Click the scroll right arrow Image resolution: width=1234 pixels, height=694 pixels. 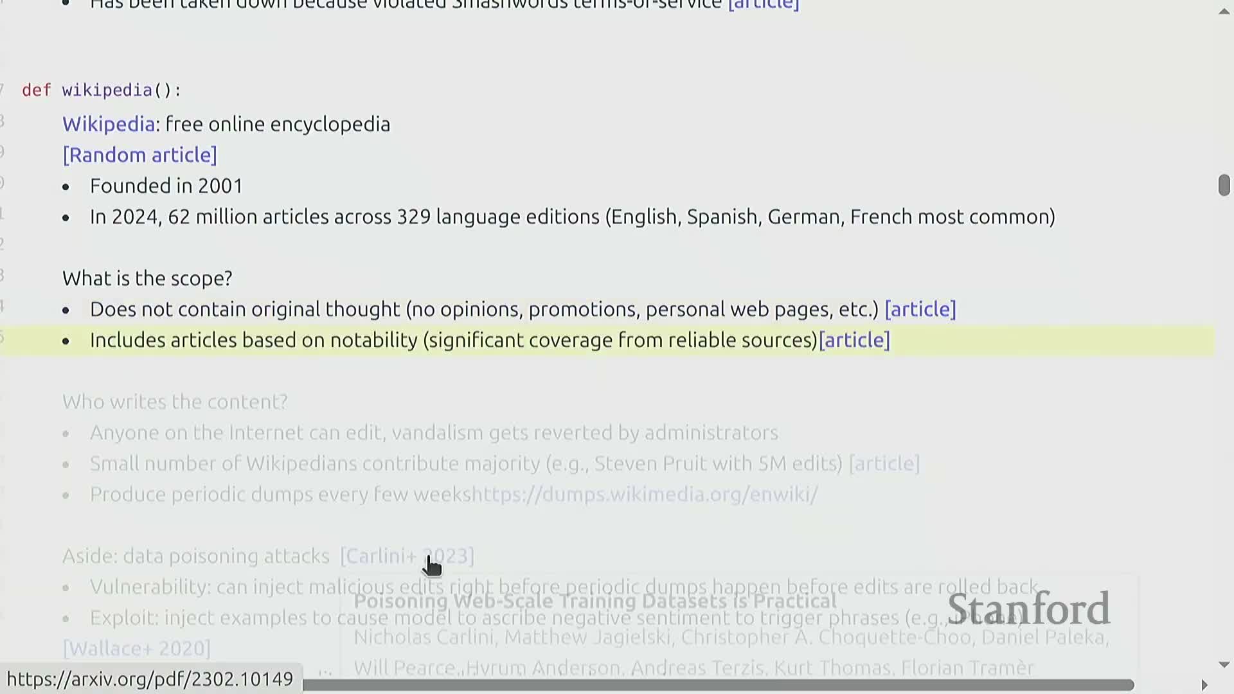click(1204, 685)
